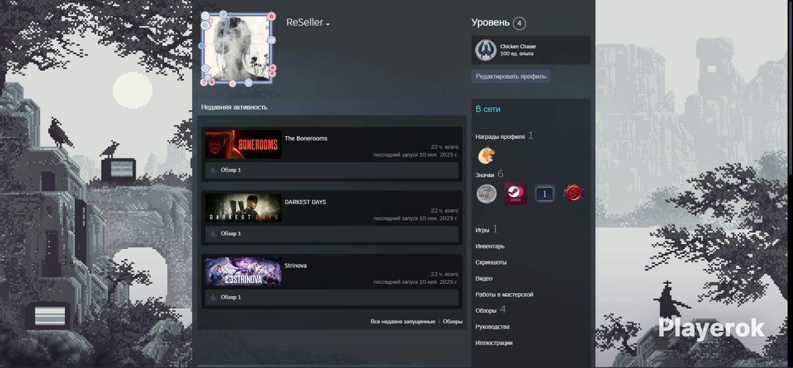The width and height of the screenshot is (793, 368).
Task: Open the DARKEST DAYS game title
Action: point(305,202)
